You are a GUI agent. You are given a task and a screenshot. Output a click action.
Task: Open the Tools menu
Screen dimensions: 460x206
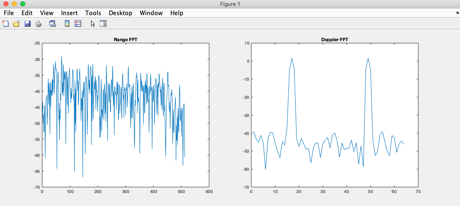[93, 13]
